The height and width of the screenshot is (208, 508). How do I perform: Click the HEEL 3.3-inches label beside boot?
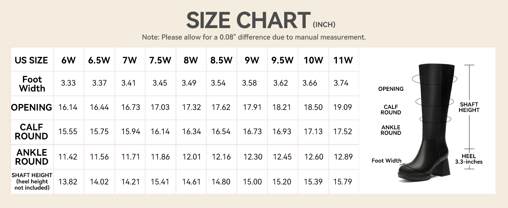(469, 159)
